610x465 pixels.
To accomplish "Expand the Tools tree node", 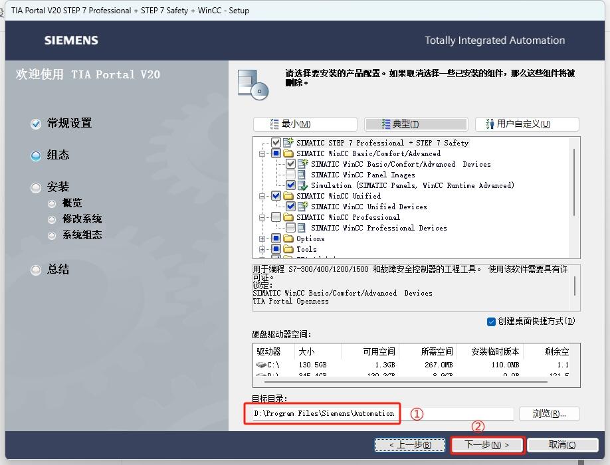I will click(x=262, y=249).
